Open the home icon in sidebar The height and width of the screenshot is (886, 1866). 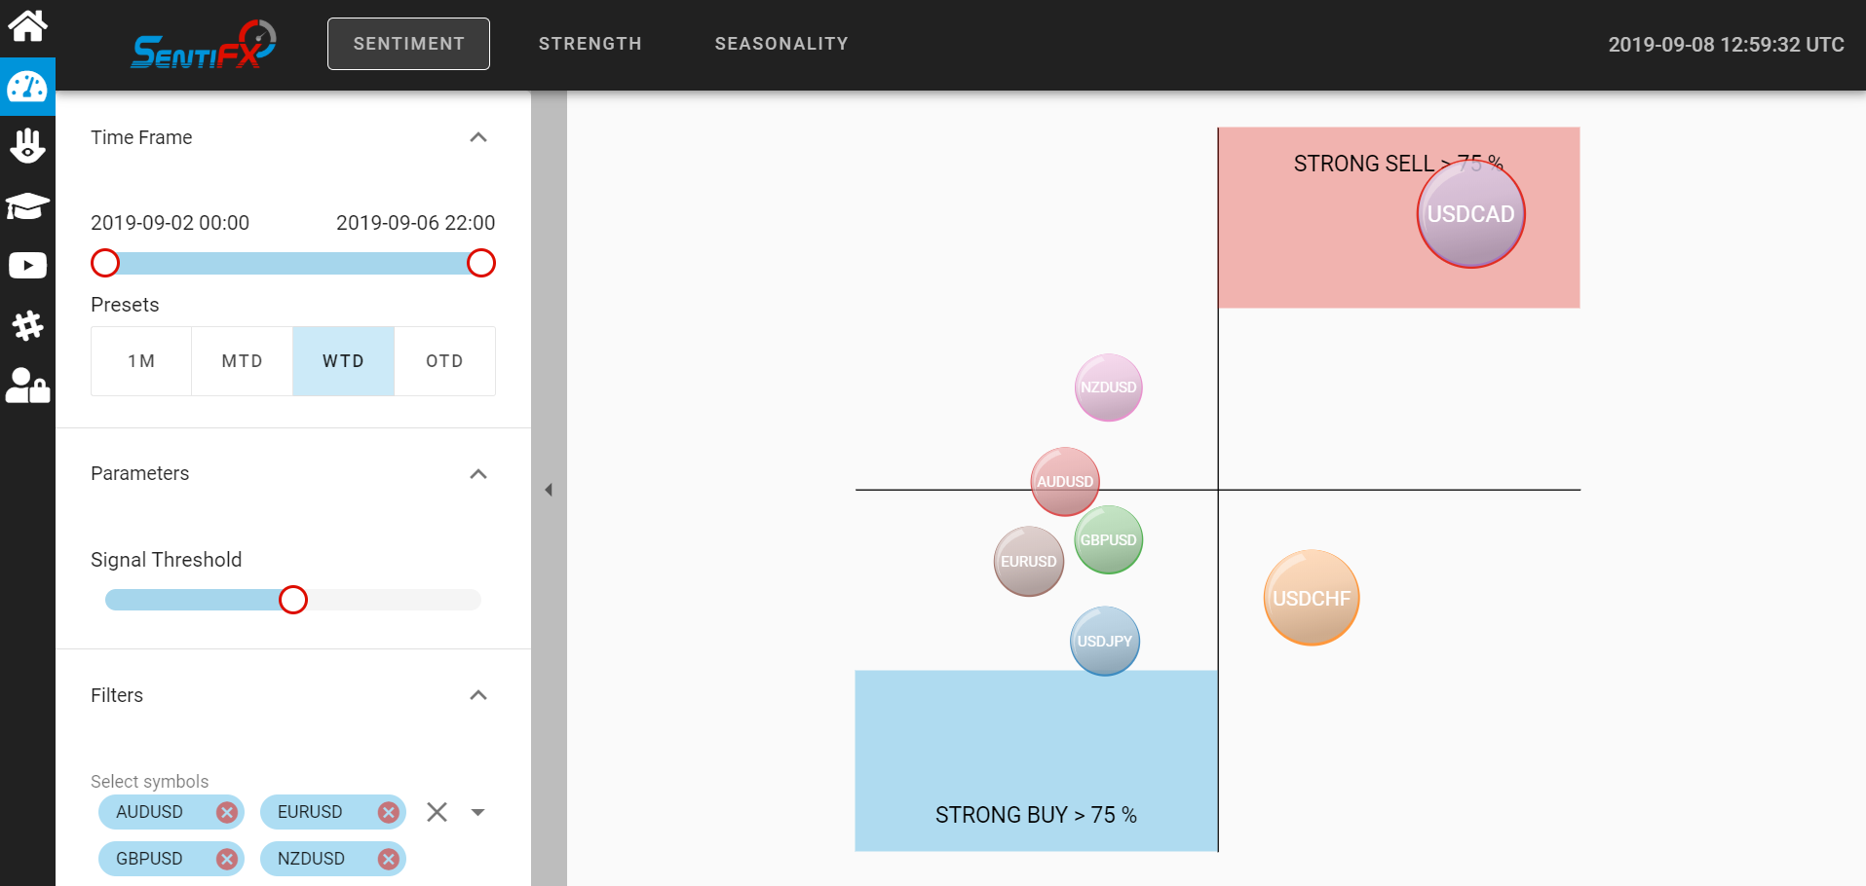coord(27,26)
